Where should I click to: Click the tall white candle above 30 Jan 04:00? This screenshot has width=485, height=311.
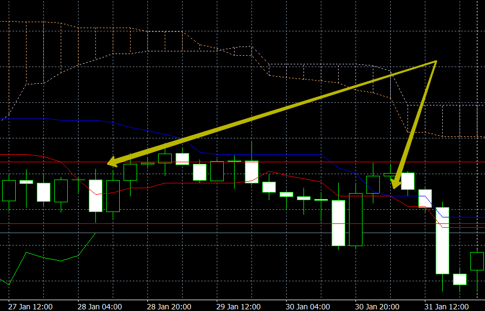click(338, 223)
